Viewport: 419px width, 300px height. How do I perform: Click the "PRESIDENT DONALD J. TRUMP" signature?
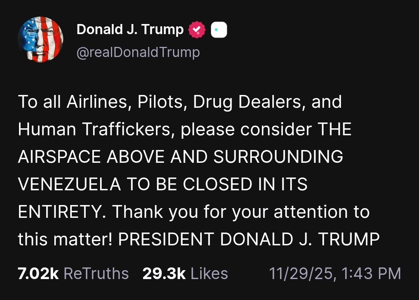[249, 240]
